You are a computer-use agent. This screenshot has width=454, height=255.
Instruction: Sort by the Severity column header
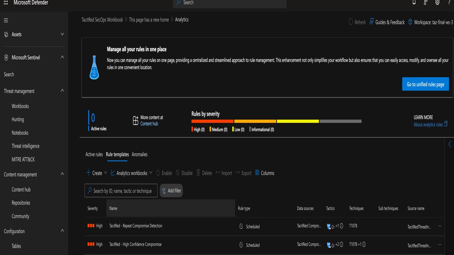coord(93,208)
